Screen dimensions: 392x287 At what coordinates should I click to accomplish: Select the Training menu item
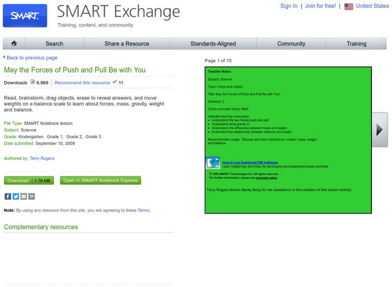(357, 44)
